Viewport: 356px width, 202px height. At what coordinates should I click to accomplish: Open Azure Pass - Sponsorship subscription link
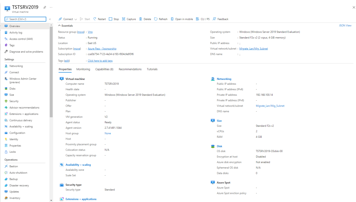pyautogui.click(x=102, y=49)
